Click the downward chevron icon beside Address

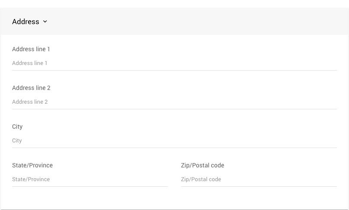45,22
